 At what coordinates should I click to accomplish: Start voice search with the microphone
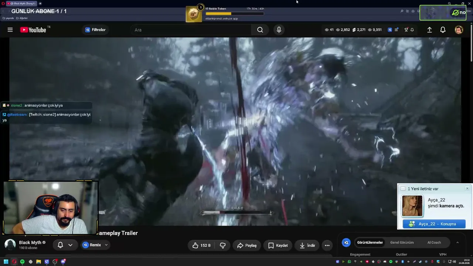pyautogui.click(x=279, y=30)
